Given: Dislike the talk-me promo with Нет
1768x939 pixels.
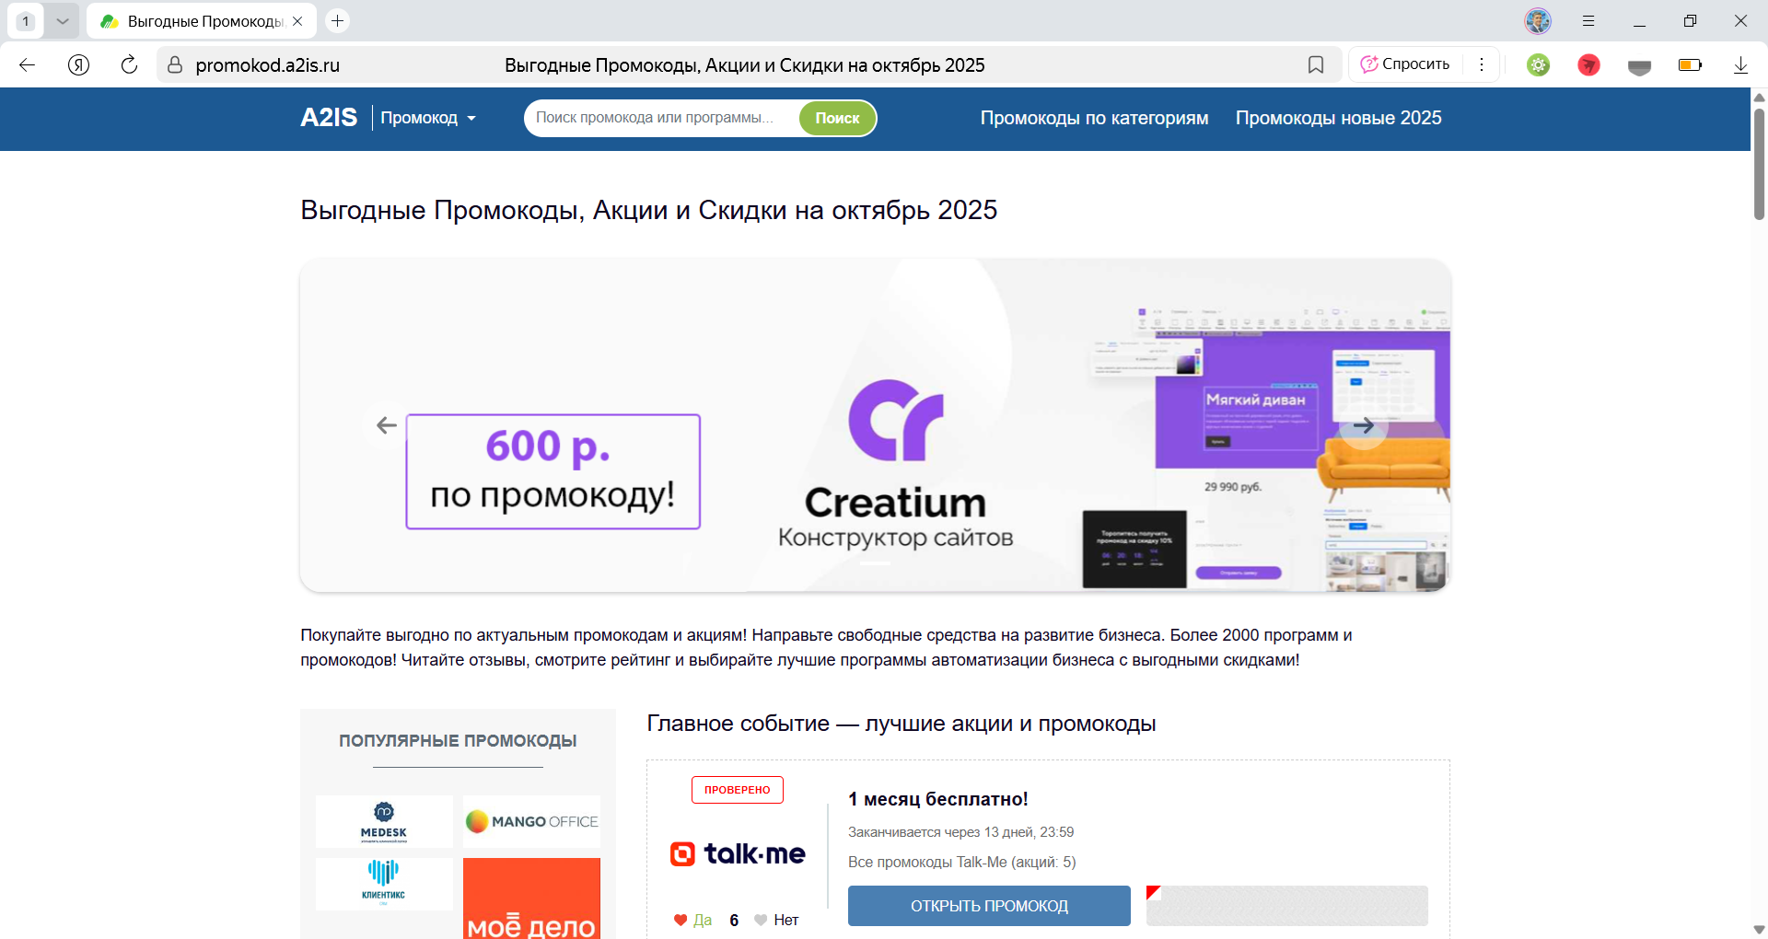Looking at the screenshot, I should [x=775, y=920].
